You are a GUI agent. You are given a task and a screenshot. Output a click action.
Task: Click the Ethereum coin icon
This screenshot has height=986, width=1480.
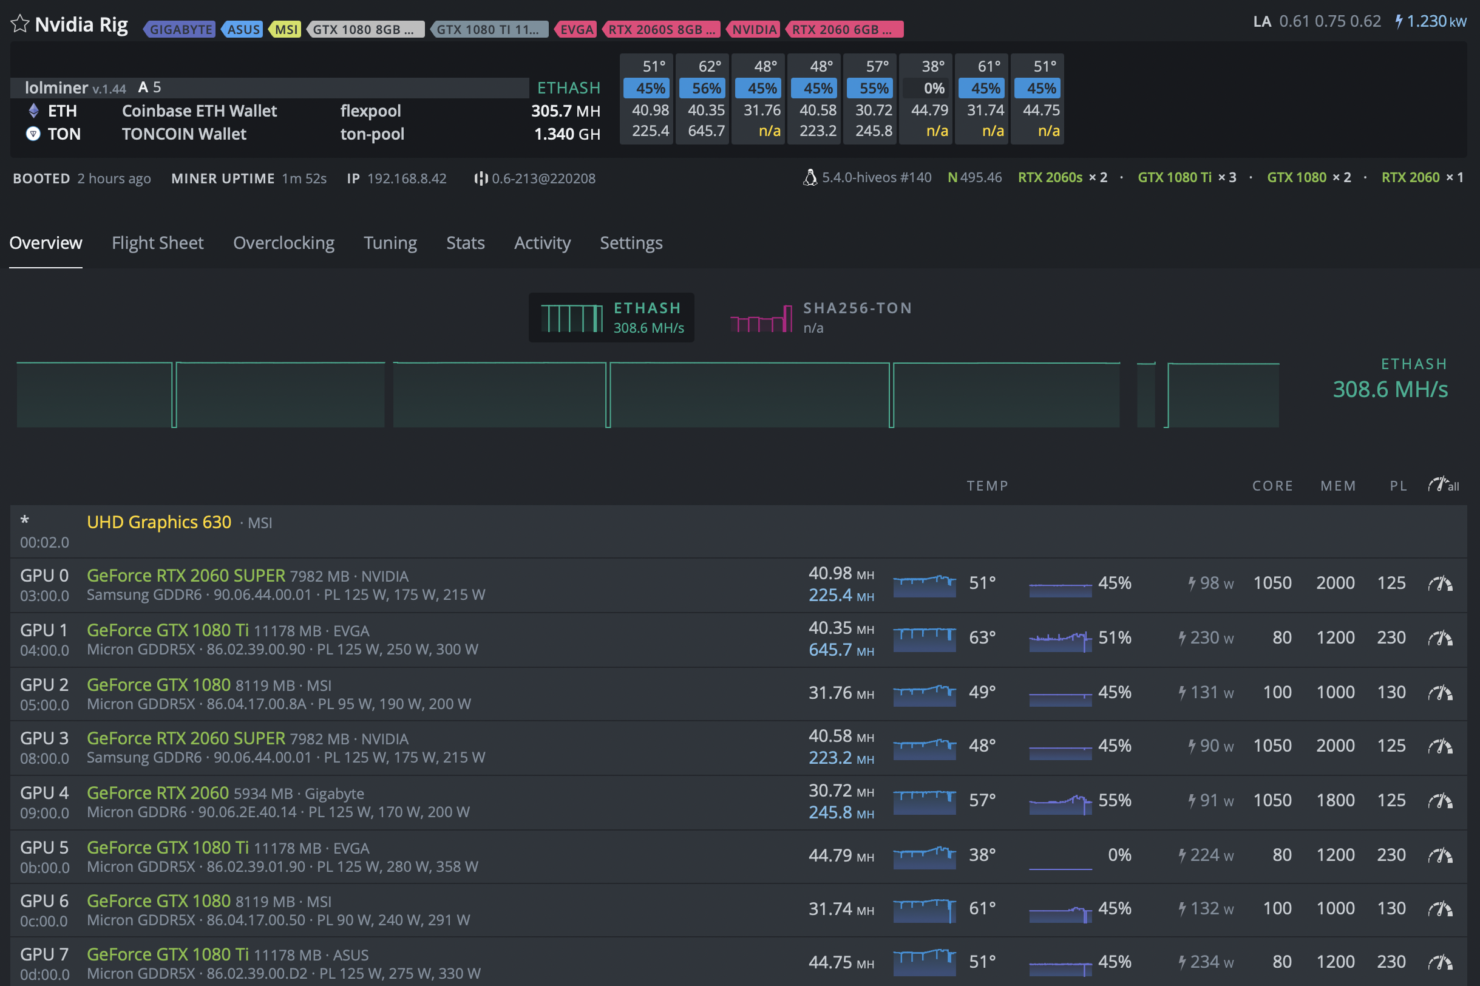pos(33,111)
